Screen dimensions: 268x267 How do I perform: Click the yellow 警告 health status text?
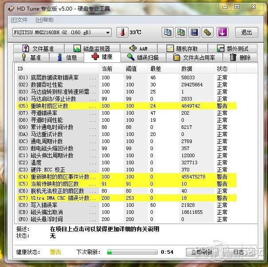(55, 252)
